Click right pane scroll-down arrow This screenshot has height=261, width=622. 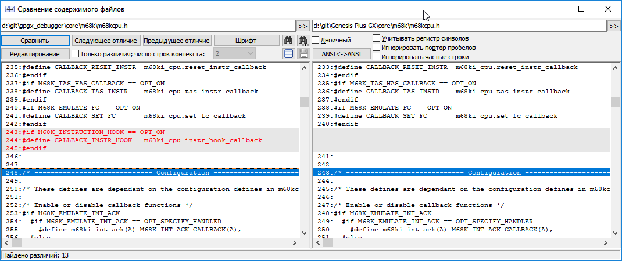615,234
